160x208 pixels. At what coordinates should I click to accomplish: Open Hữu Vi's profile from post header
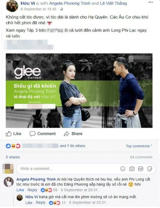[28, 3]
